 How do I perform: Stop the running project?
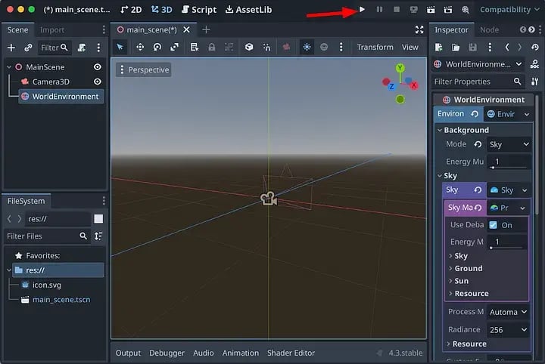pos(396,9)
